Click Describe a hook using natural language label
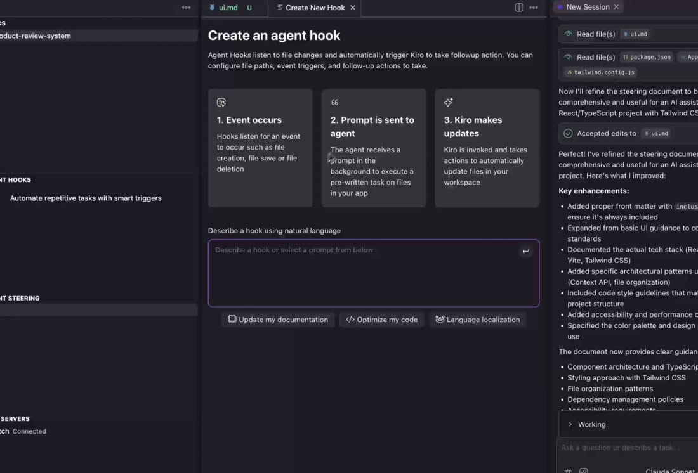This screenshot has height=473, width=698. (274, 231)
